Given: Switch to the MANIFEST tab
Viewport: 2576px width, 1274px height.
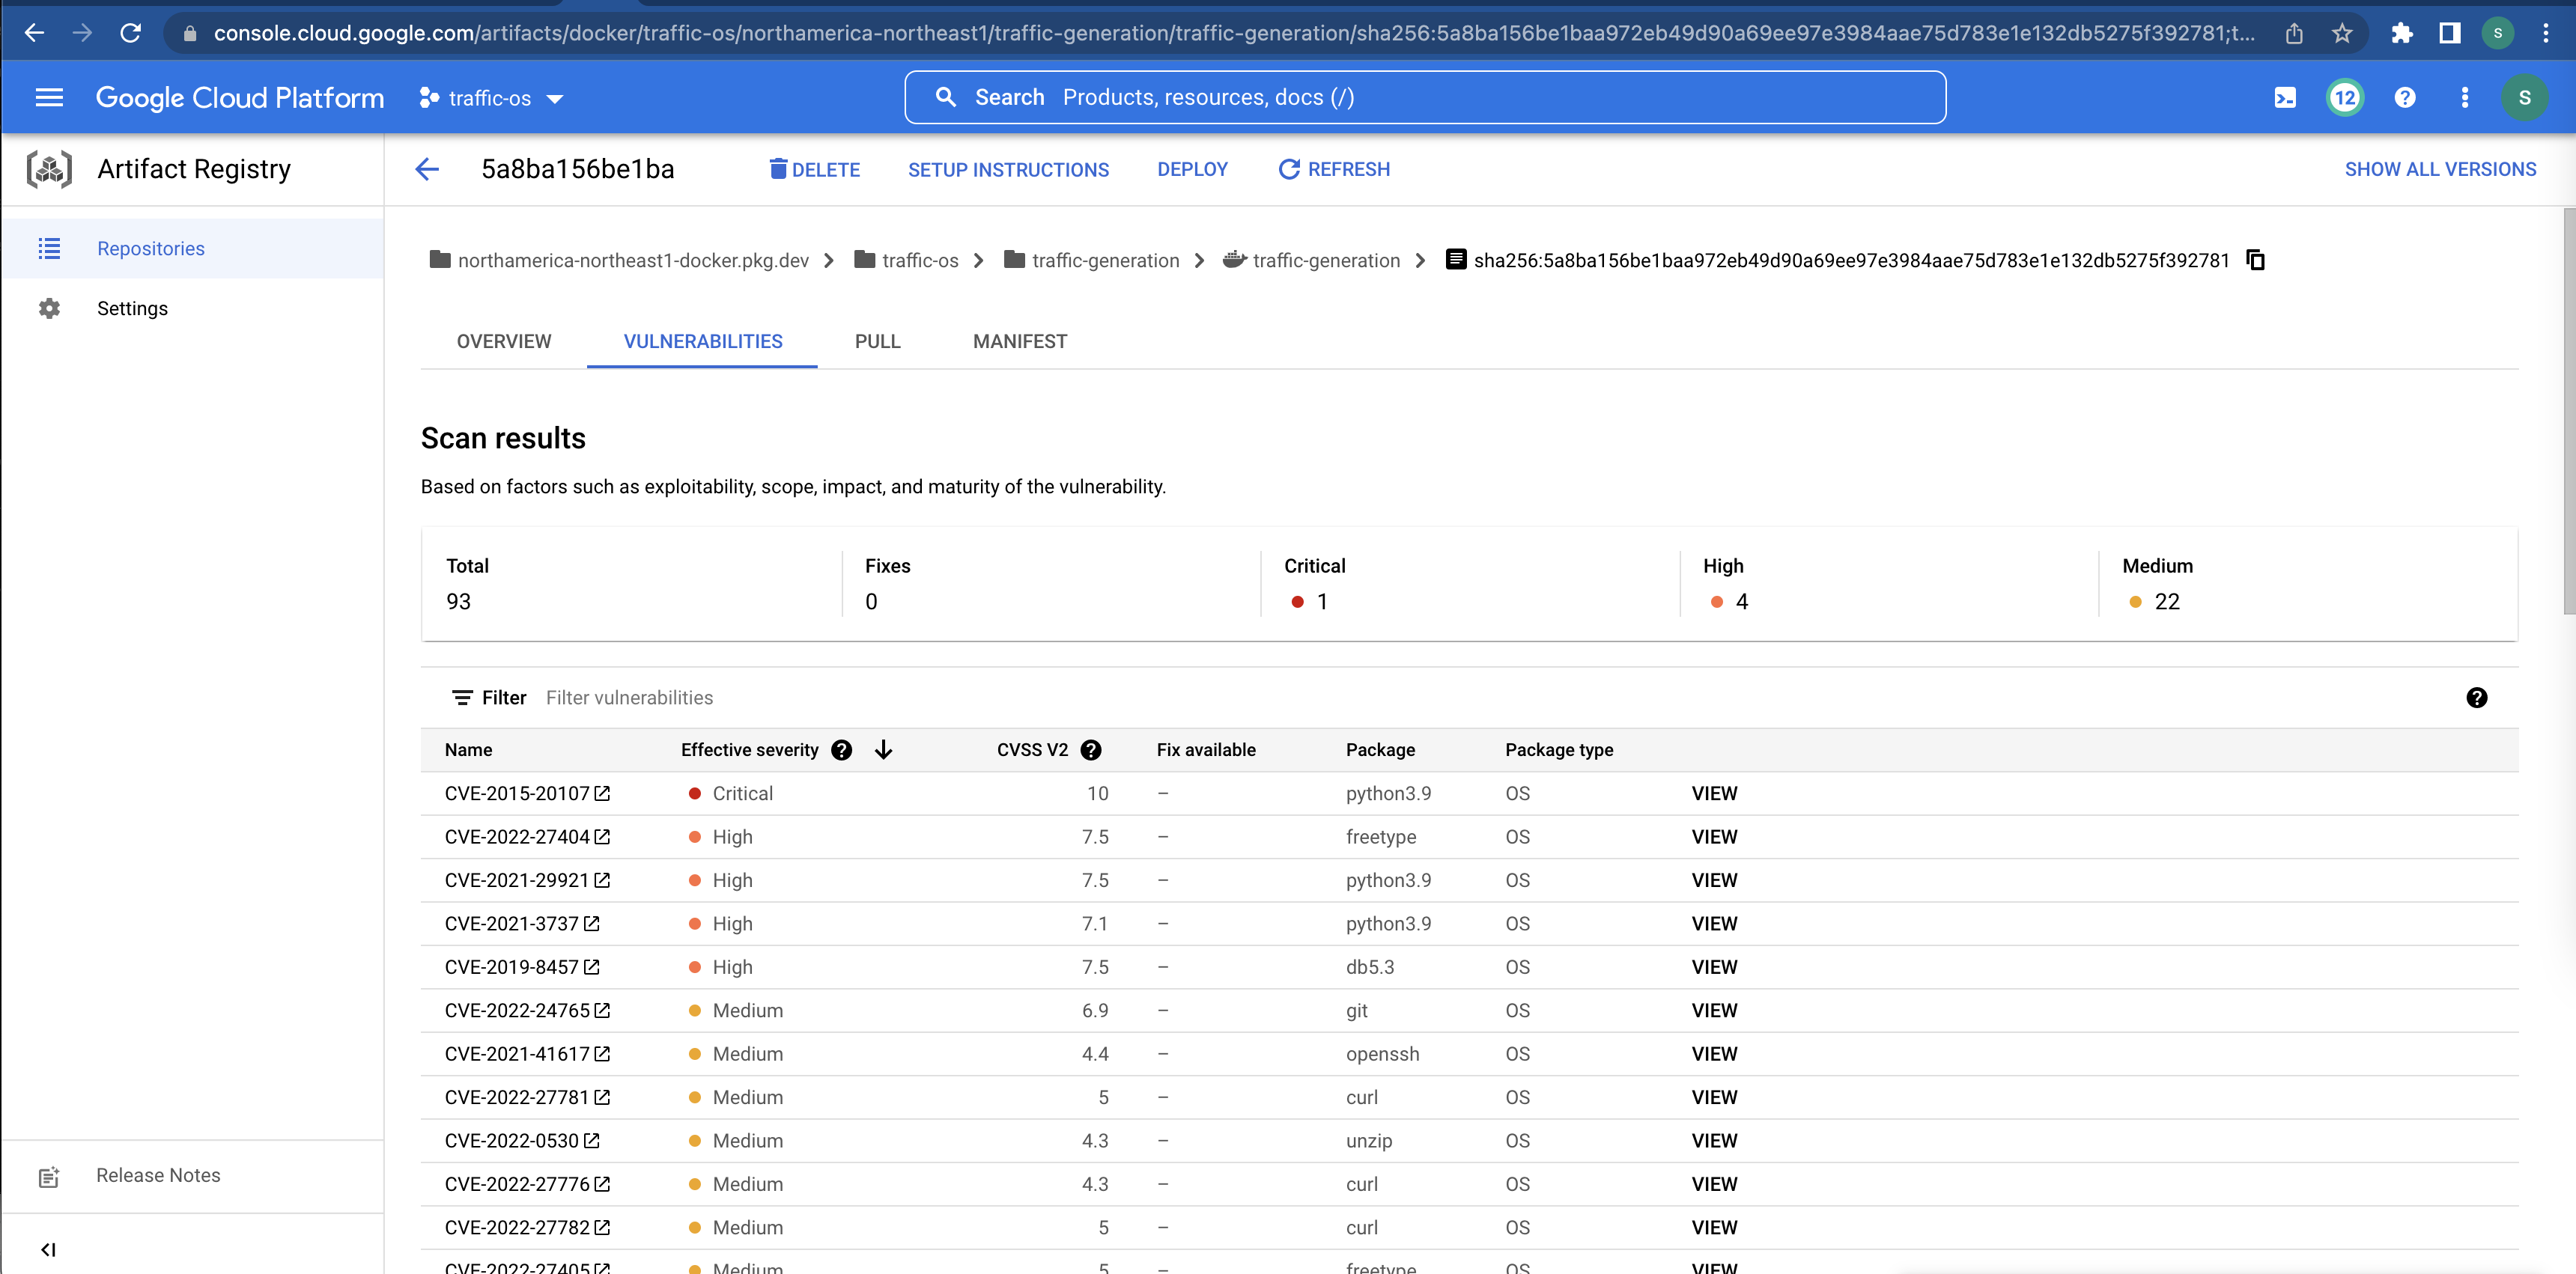Looking at the screenshot, I should pos(1019,342).
